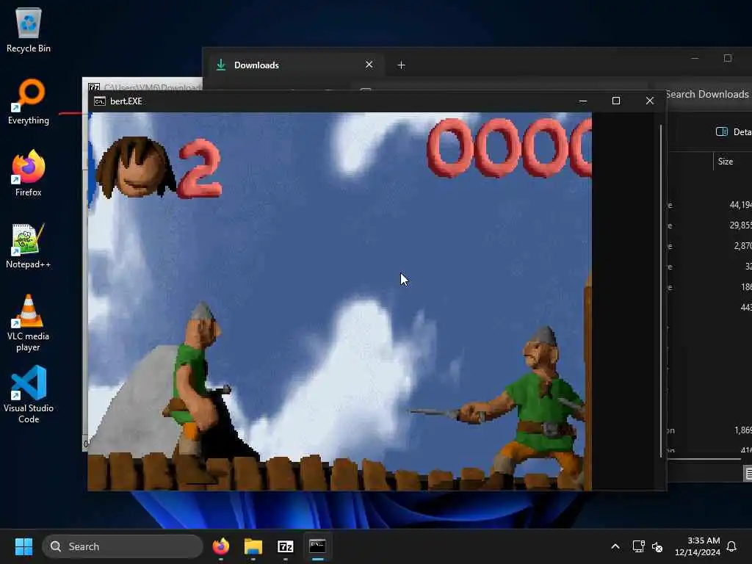Open the clock and date flyout
The image size is (752, 564).
tap(698, 546)
